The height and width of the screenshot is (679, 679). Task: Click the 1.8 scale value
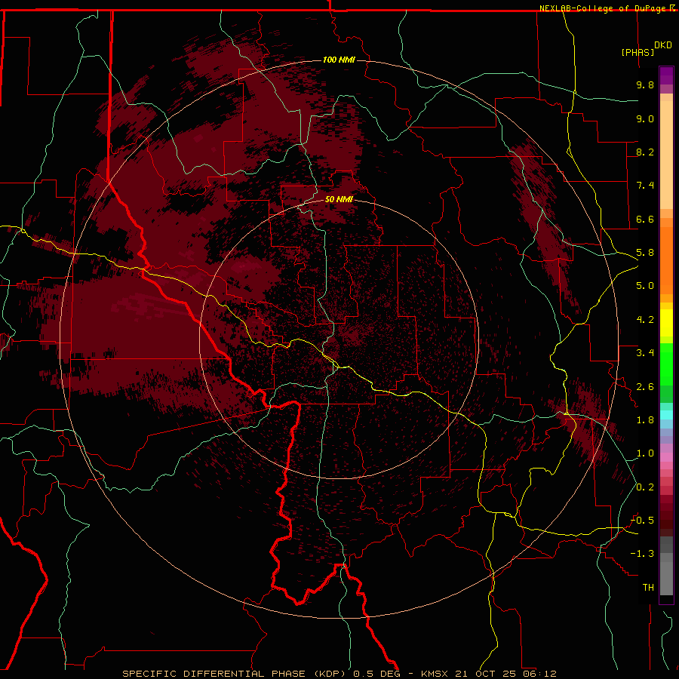tap(645, 420)
